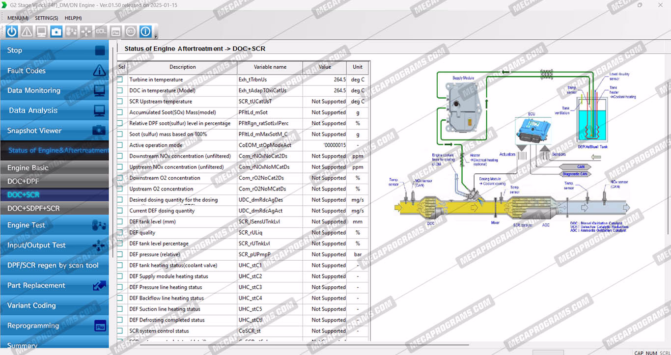Click the EOL toolbar icon
Viewport: 671px width, 355px height.
(x=101, y=31)
